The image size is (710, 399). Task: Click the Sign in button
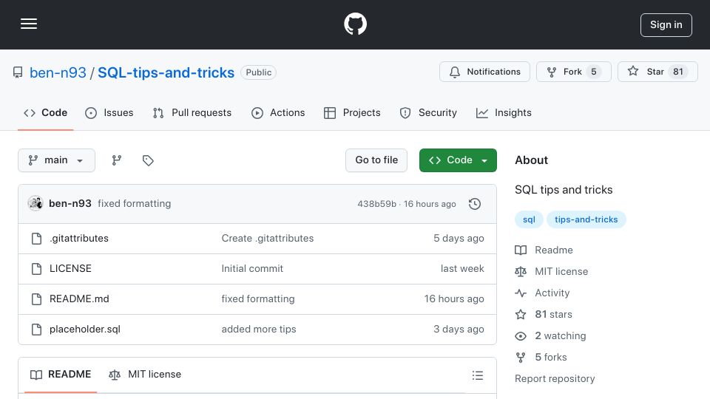click(x=666, y=25)
